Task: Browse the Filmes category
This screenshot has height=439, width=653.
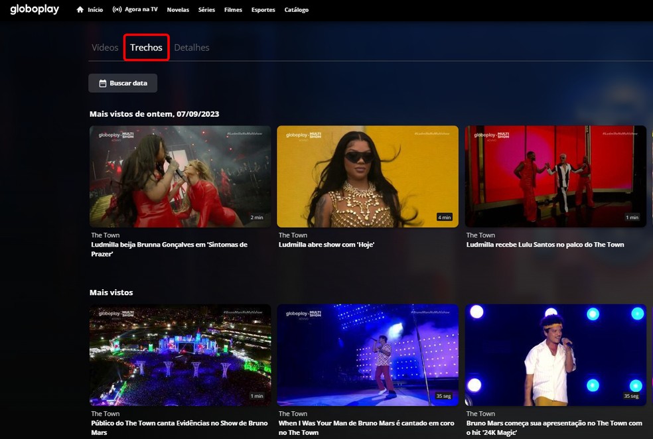Action: pos(232,10)
